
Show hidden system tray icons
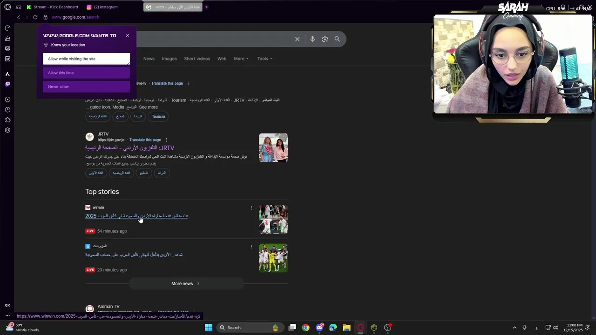point(515,328)
